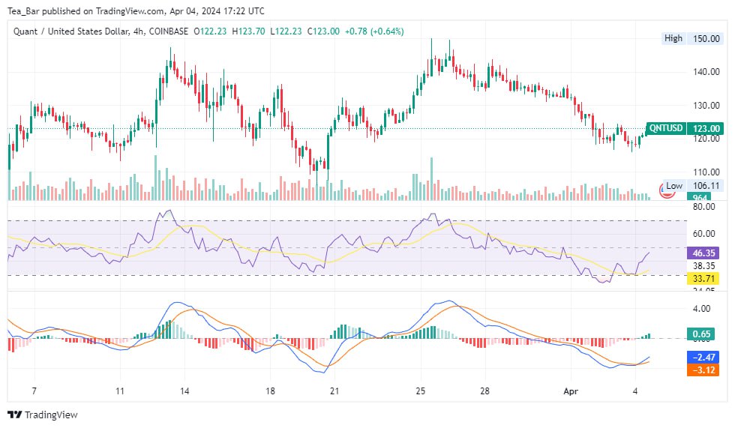This screenshot has width=735, height=428.
Task: Click the purple 46.35 RSI value label
Action: 703,253
